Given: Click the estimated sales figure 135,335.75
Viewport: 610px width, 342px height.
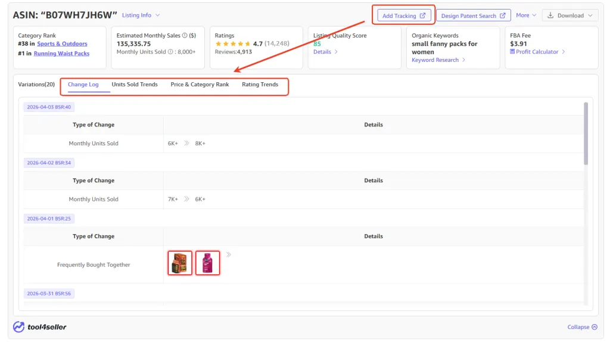Looking at the screenshot, I should 133,43.
